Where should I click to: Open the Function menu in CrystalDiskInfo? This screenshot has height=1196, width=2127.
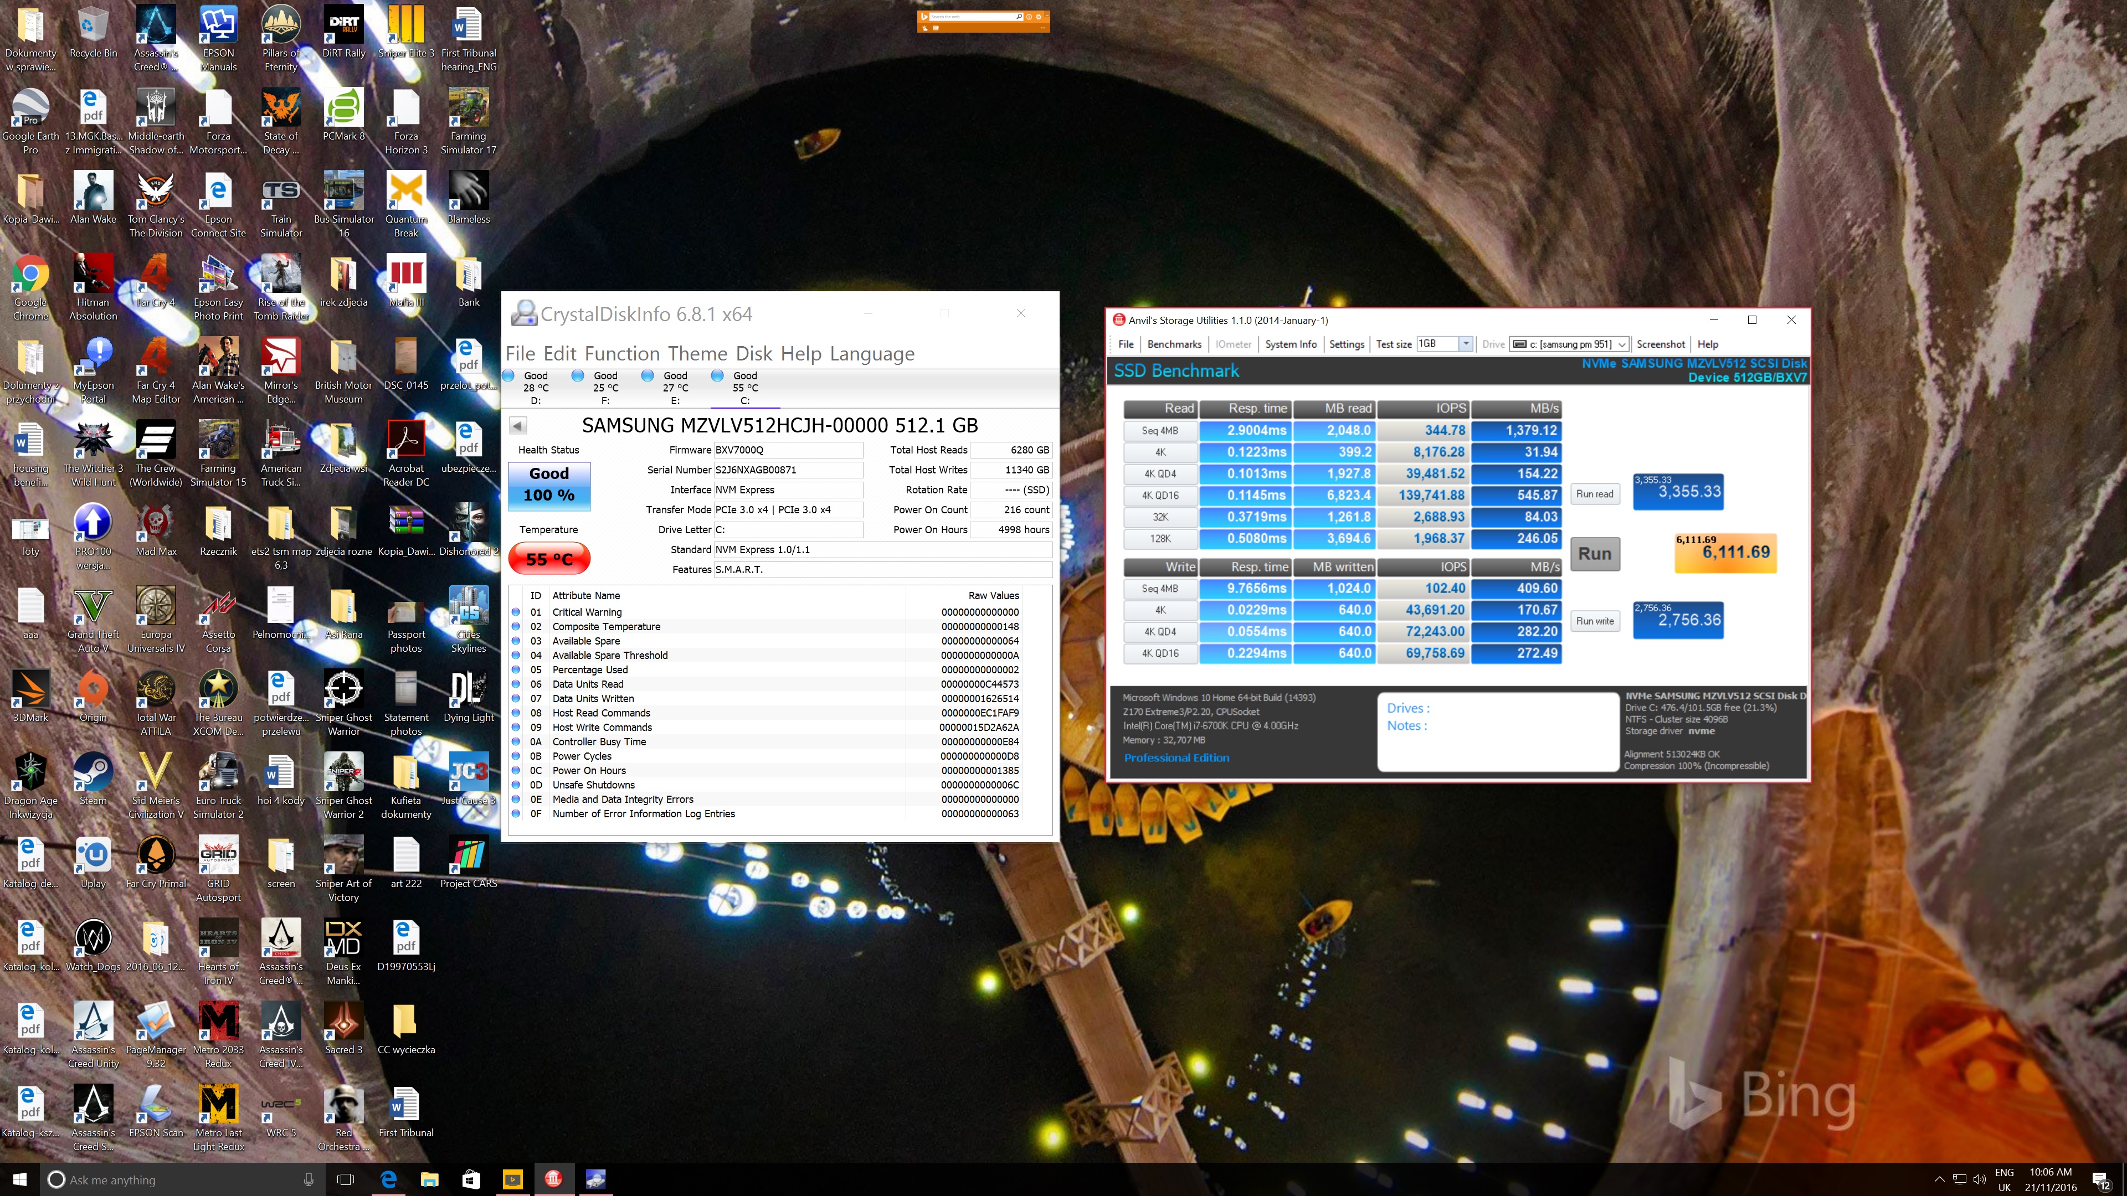point(623,354)
